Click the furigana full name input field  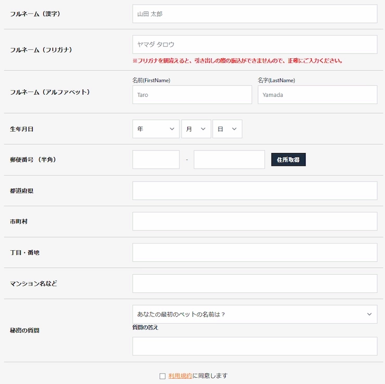[255, 44]
